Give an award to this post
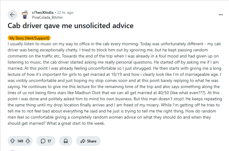This screenshot has width=229, height=151. (65, 141)
